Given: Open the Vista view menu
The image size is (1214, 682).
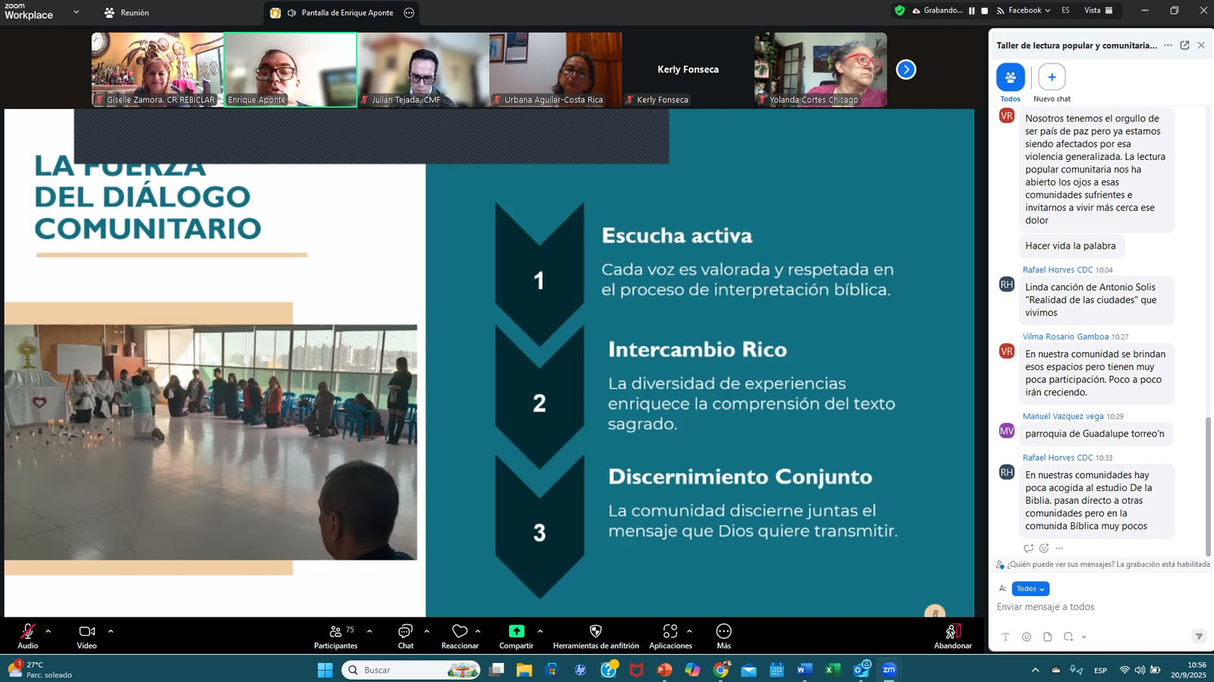Looking at the screenshot, I should click(1098, 11).
